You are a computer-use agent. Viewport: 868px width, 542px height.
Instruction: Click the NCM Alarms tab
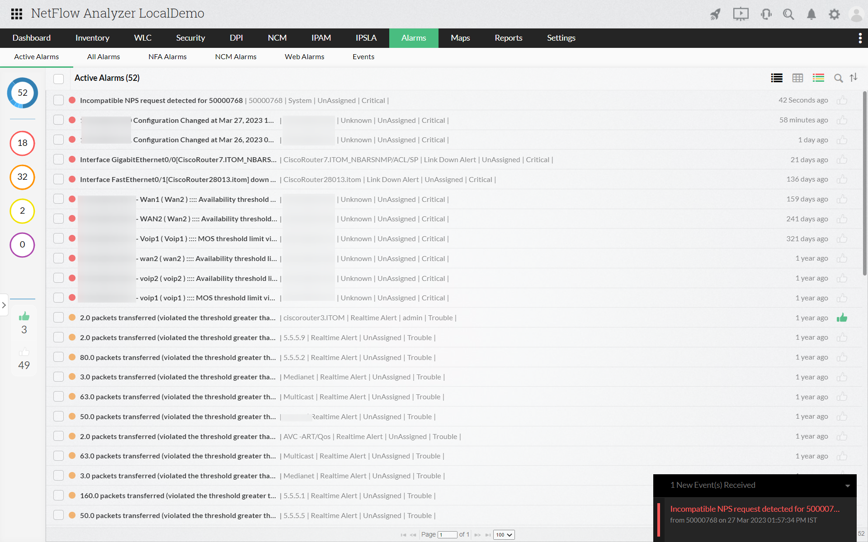[x=236, y=57]
